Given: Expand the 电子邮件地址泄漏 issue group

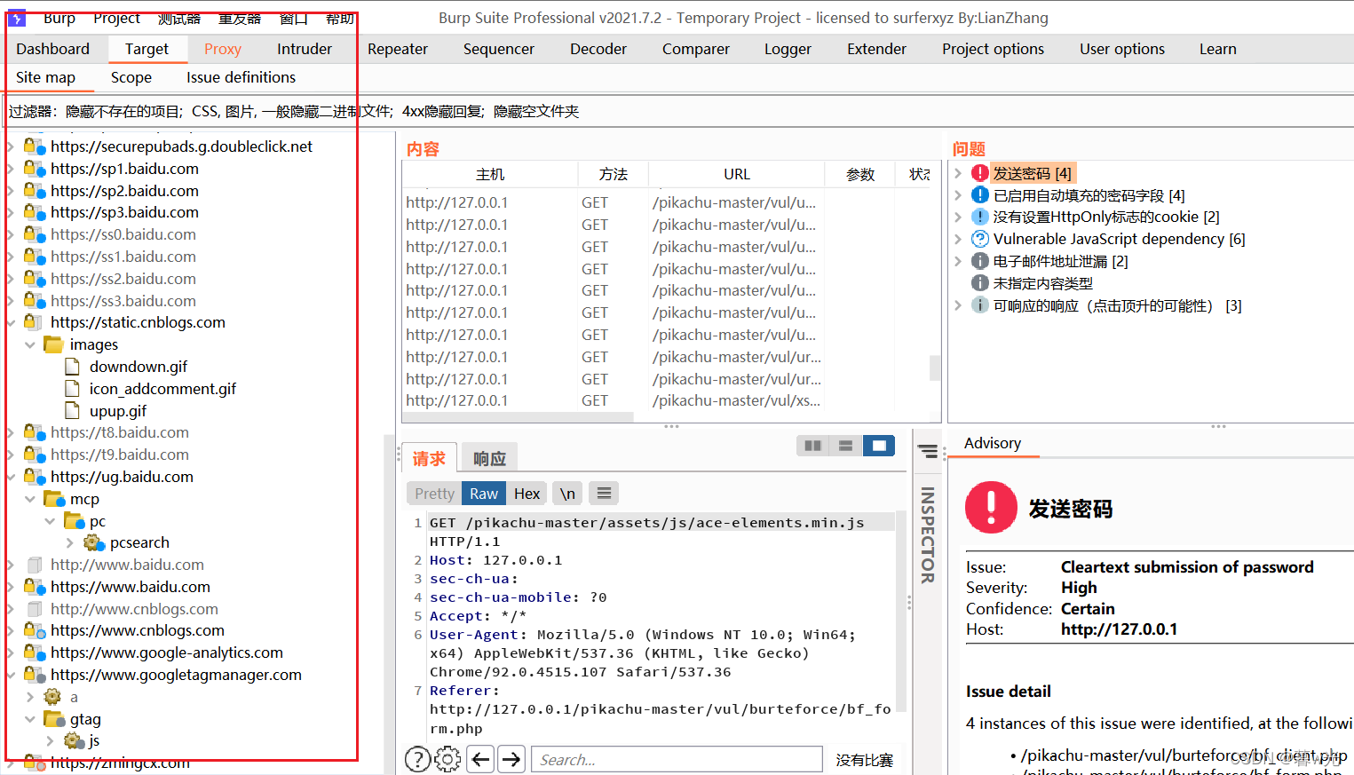Looking at the screenshot, I should tap(958, 261).
